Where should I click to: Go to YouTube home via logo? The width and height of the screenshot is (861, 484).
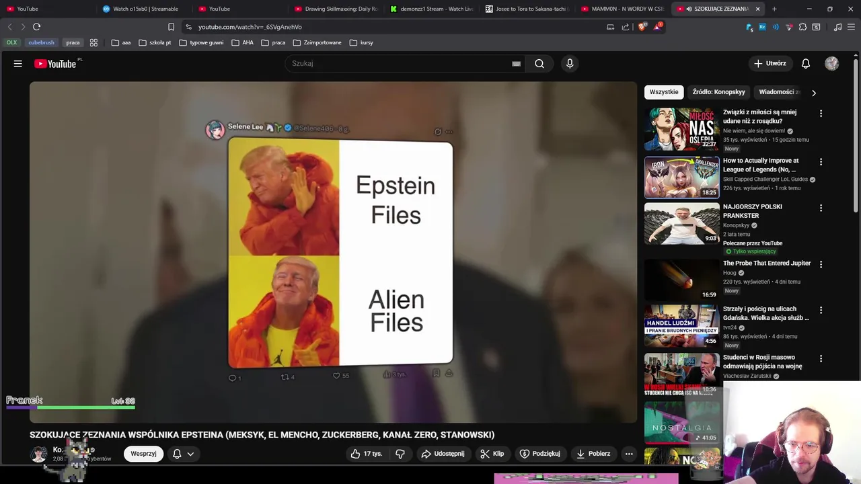(55, 64)
